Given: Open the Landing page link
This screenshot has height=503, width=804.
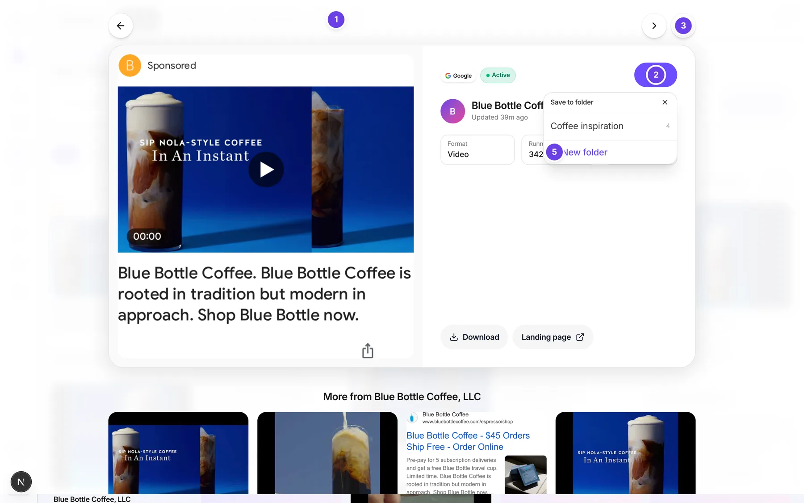Looking at the screenshot, I should coord(553,337).
